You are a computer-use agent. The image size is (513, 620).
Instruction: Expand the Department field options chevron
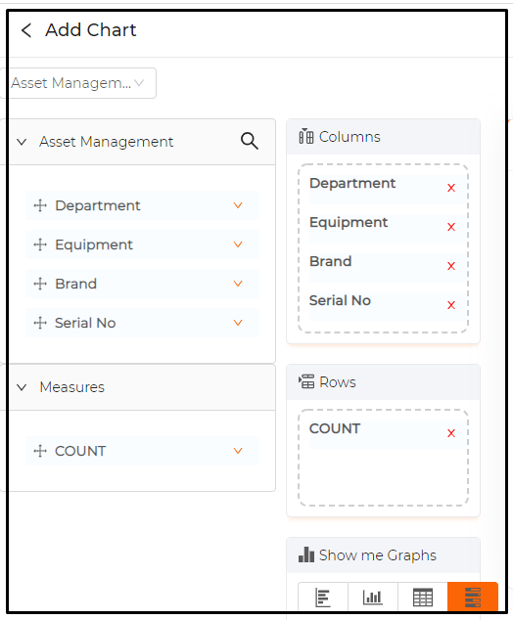[x=238, y=205]
